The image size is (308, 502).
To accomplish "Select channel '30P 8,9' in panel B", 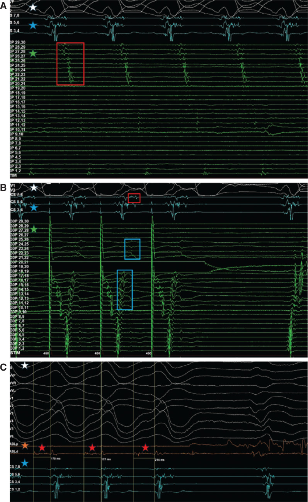I will click(17, 317).
